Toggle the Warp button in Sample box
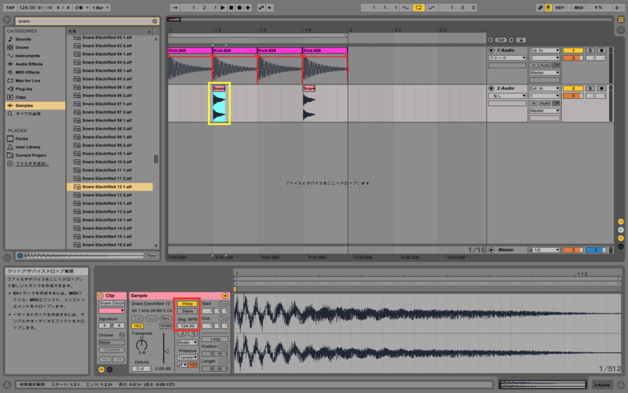Image resolution: width=628 pixels, height=393 pixels. point(187,304)
